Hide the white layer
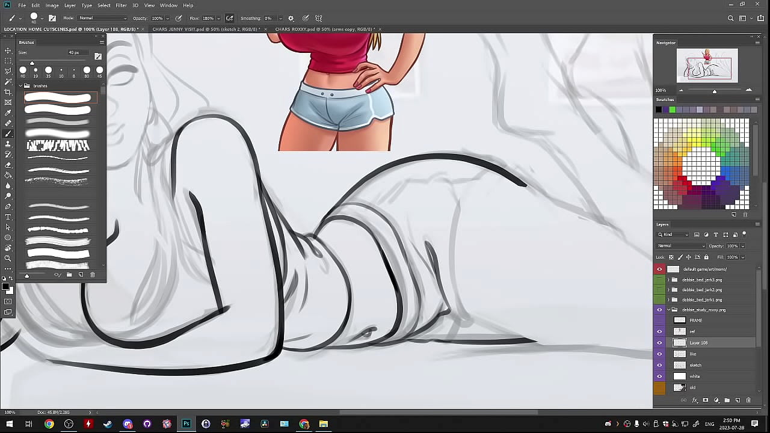Screen dimensions: 770x433 pos(659,376)
